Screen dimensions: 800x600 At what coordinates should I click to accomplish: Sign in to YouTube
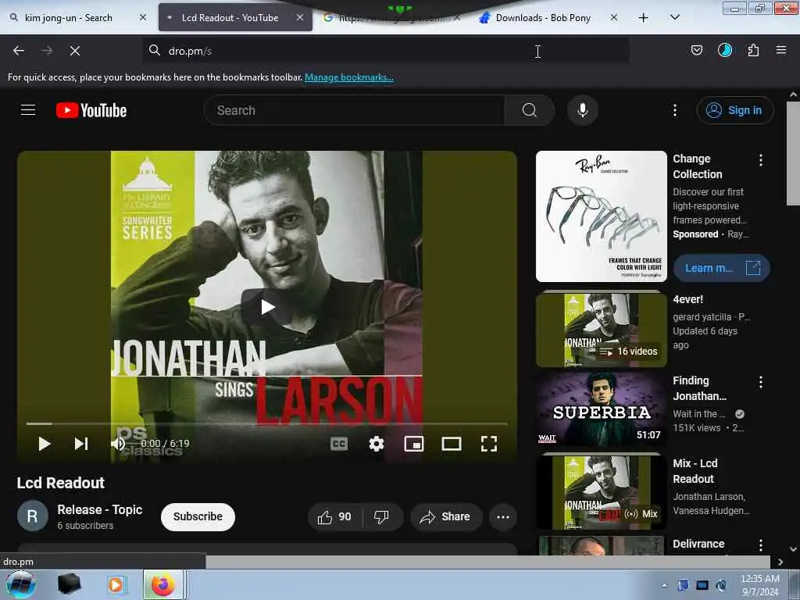(x=734, y=110)
